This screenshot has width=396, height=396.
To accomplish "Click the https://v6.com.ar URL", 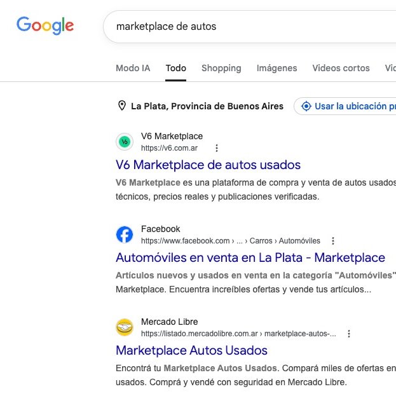I will pyautogui.click(x=169, y=148).
